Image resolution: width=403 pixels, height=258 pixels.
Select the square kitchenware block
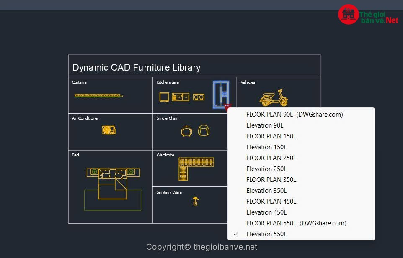(x=164, y=97)
